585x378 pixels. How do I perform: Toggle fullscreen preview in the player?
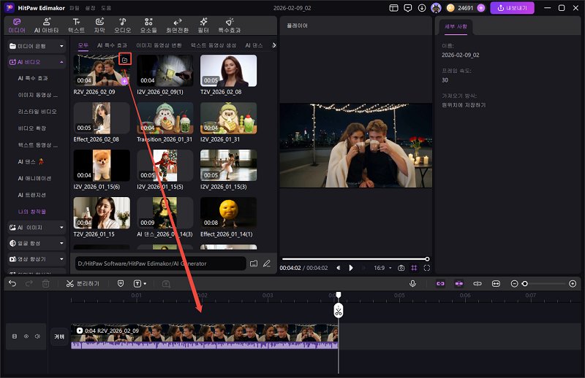(426, 268)
